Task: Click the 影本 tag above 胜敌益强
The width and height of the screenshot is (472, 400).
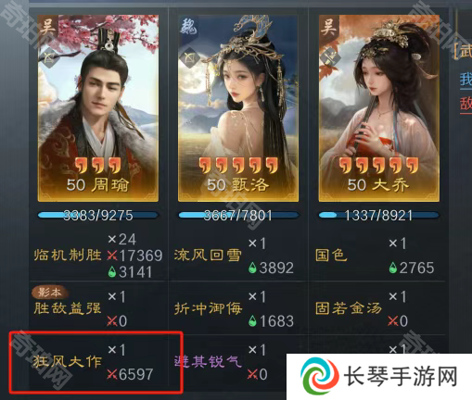Action: pyautogui.click(x=50, y=293)
